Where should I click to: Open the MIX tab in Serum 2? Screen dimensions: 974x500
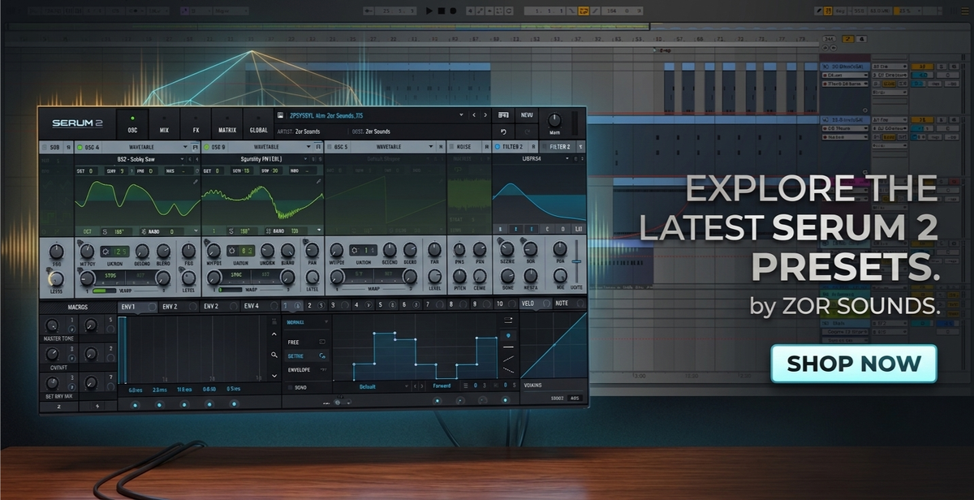click(x=164, y=123)
